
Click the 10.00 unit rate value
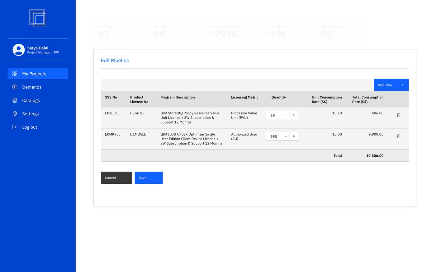tap(337, 134)
